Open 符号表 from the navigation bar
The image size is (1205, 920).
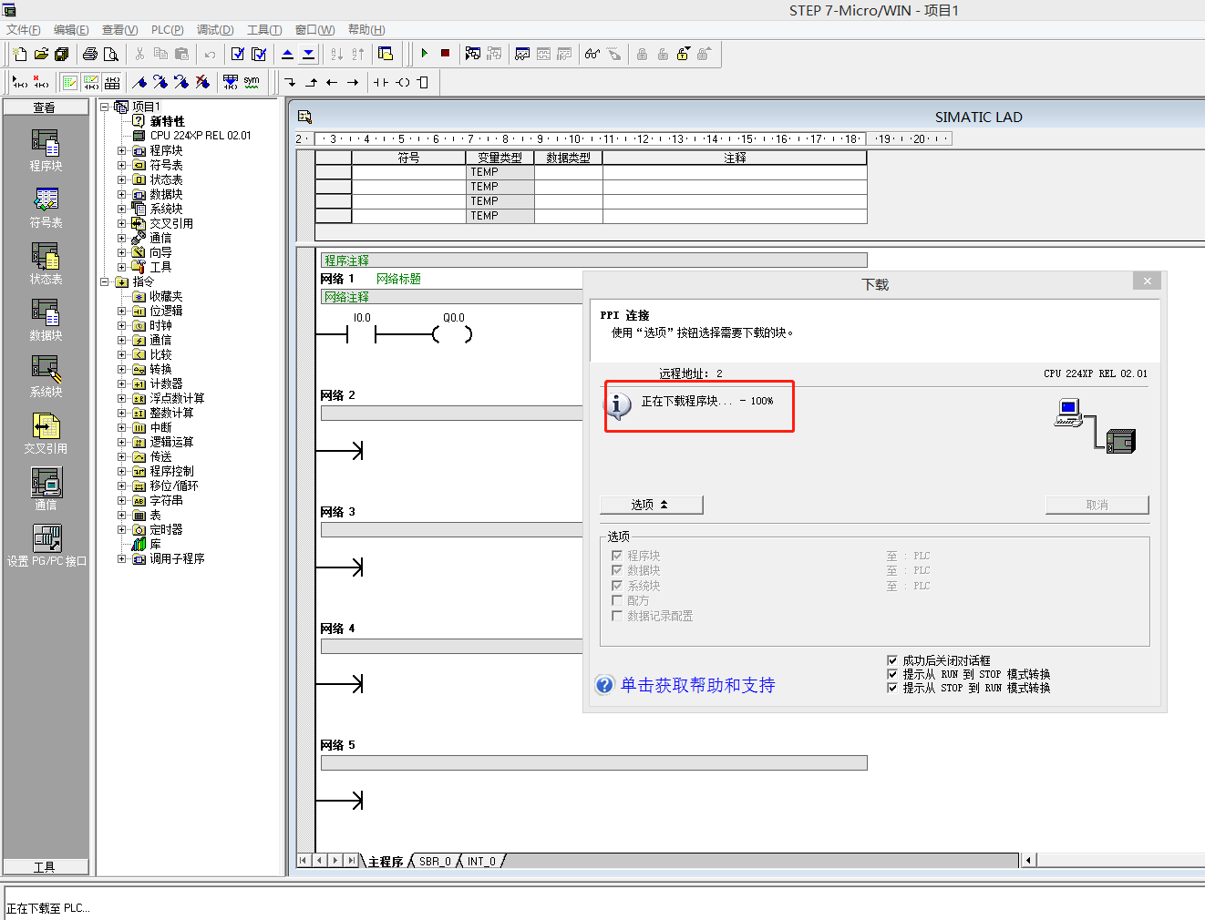coord(46,207)
